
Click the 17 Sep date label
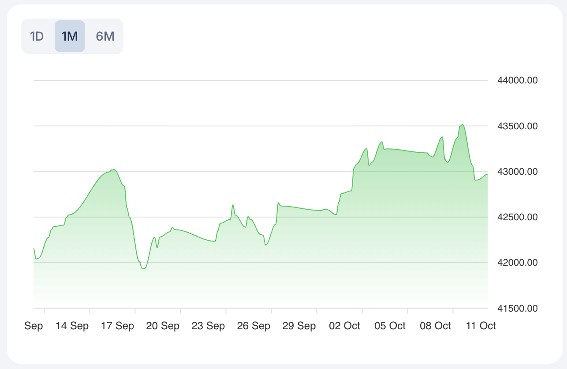(118, 326)
